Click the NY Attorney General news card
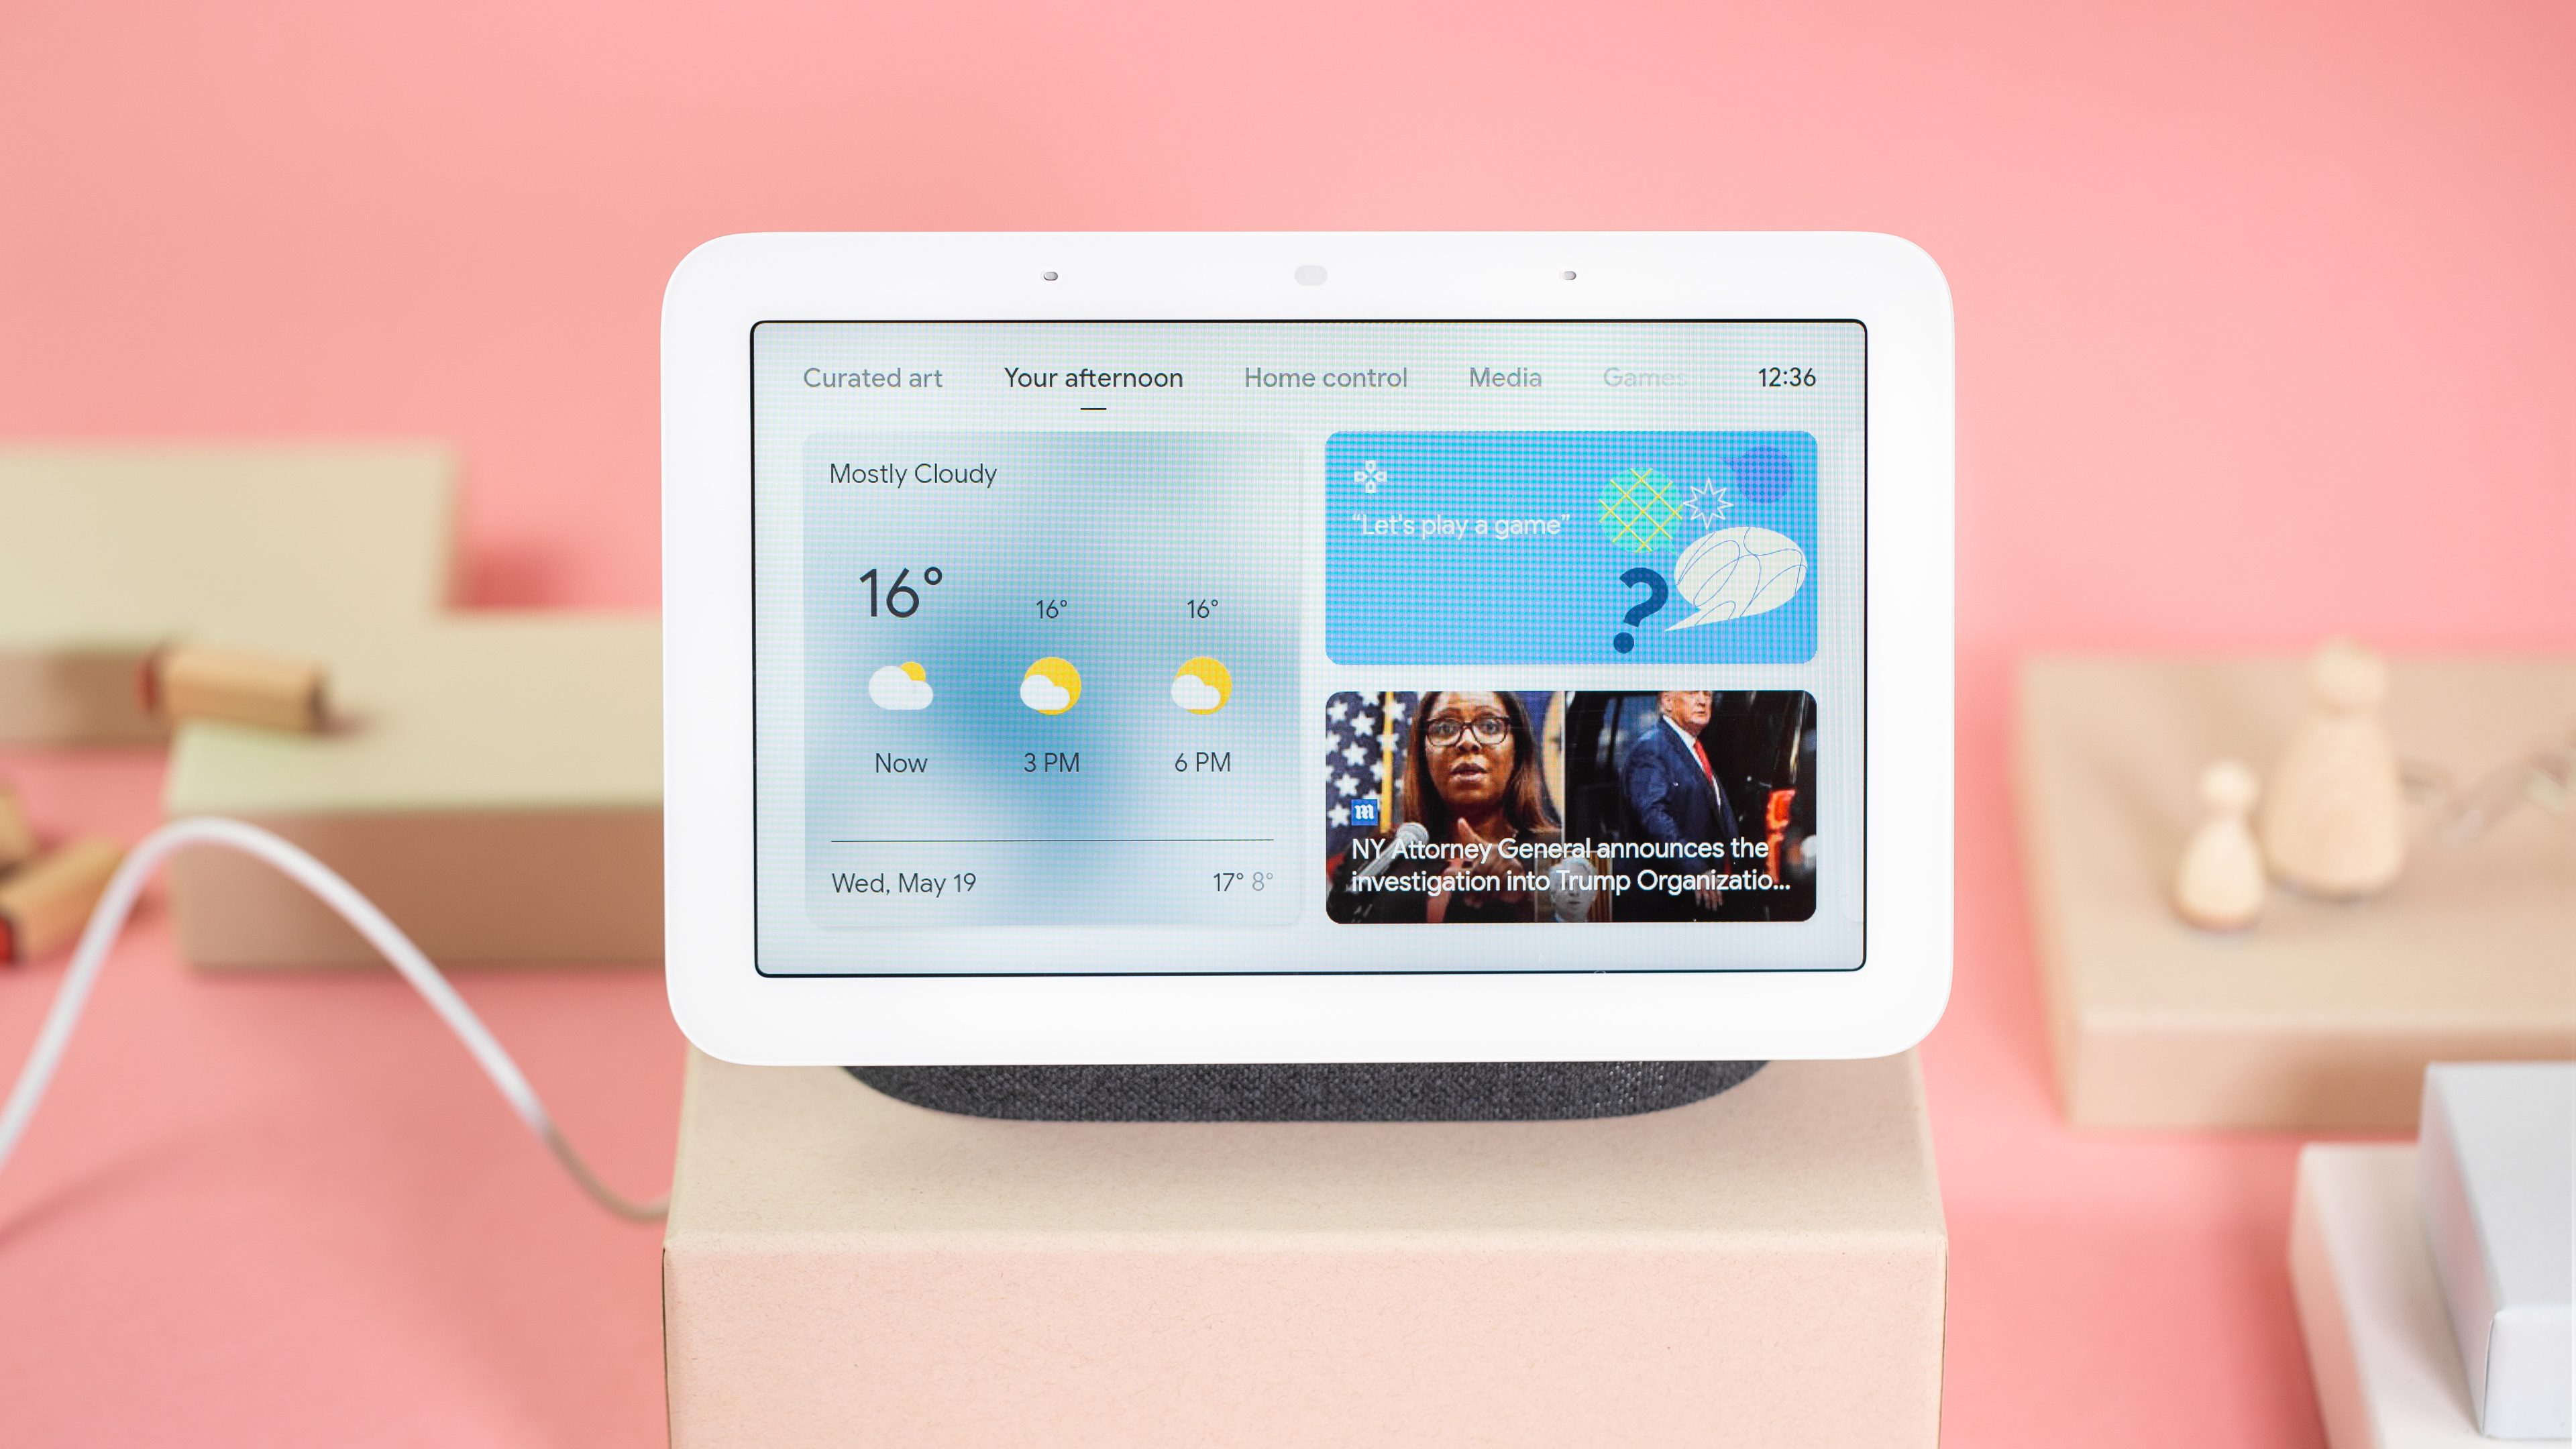 click(x=1569, y=805)
